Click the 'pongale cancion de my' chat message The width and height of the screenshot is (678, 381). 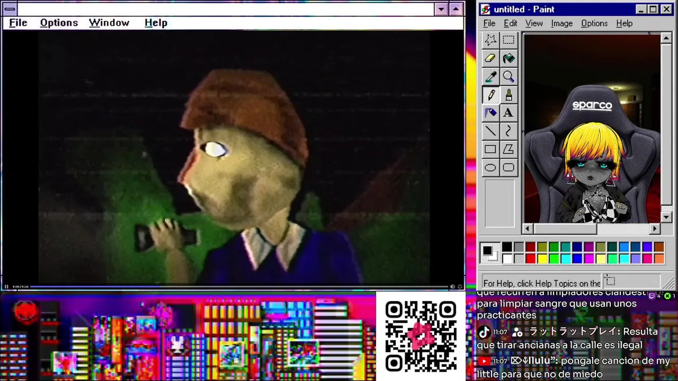pyautogui.click(x=573, y=367)
